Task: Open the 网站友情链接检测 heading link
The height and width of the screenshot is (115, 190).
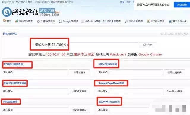Action: pos(107,64)
